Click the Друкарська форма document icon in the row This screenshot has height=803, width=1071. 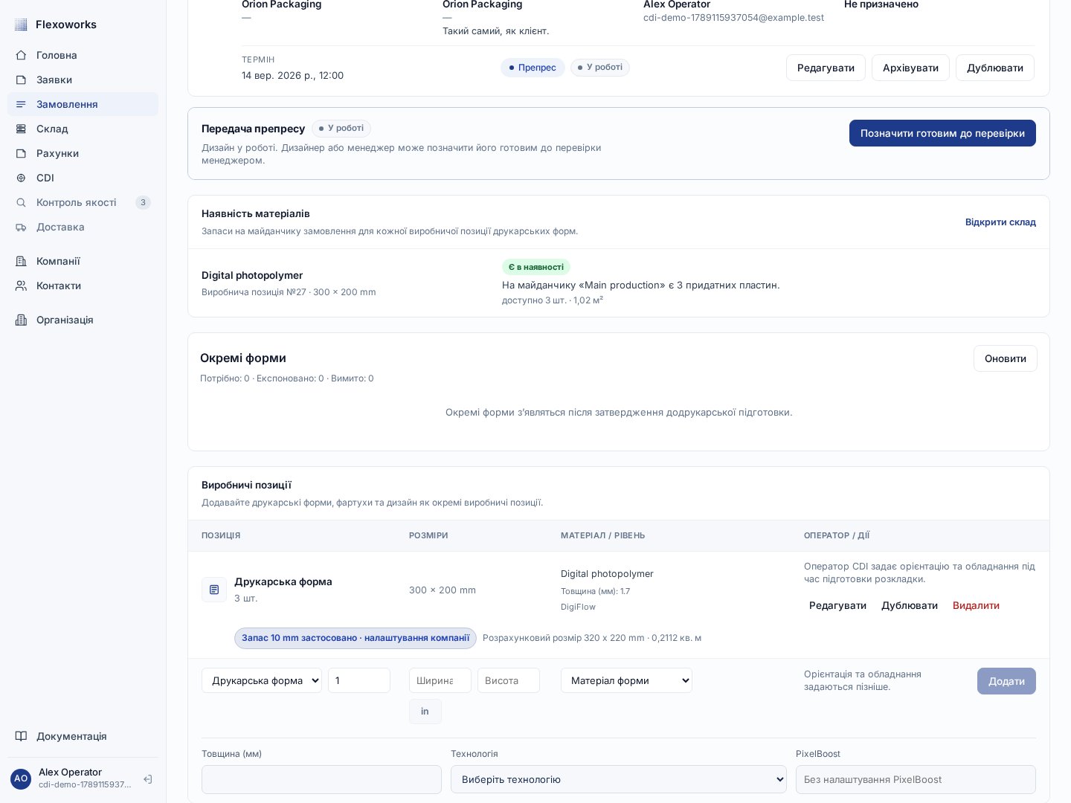coord(214,590)
